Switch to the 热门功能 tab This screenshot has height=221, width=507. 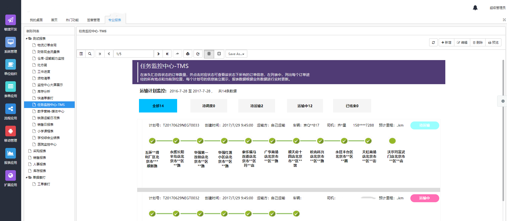coord(72,20)
